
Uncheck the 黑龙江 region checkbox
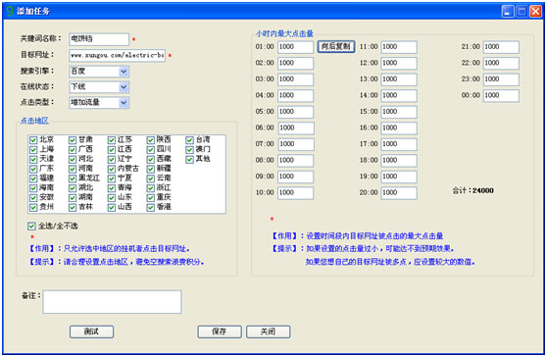73,178
